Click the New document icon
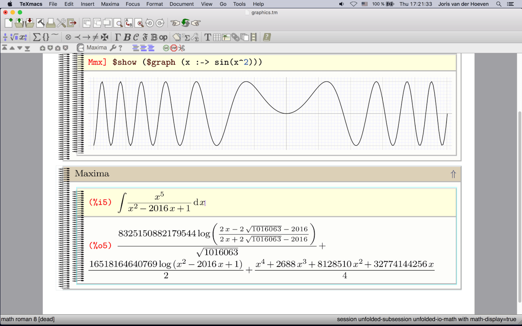The height and width of the screenshot is (326, 522). [x=9, y=23]
